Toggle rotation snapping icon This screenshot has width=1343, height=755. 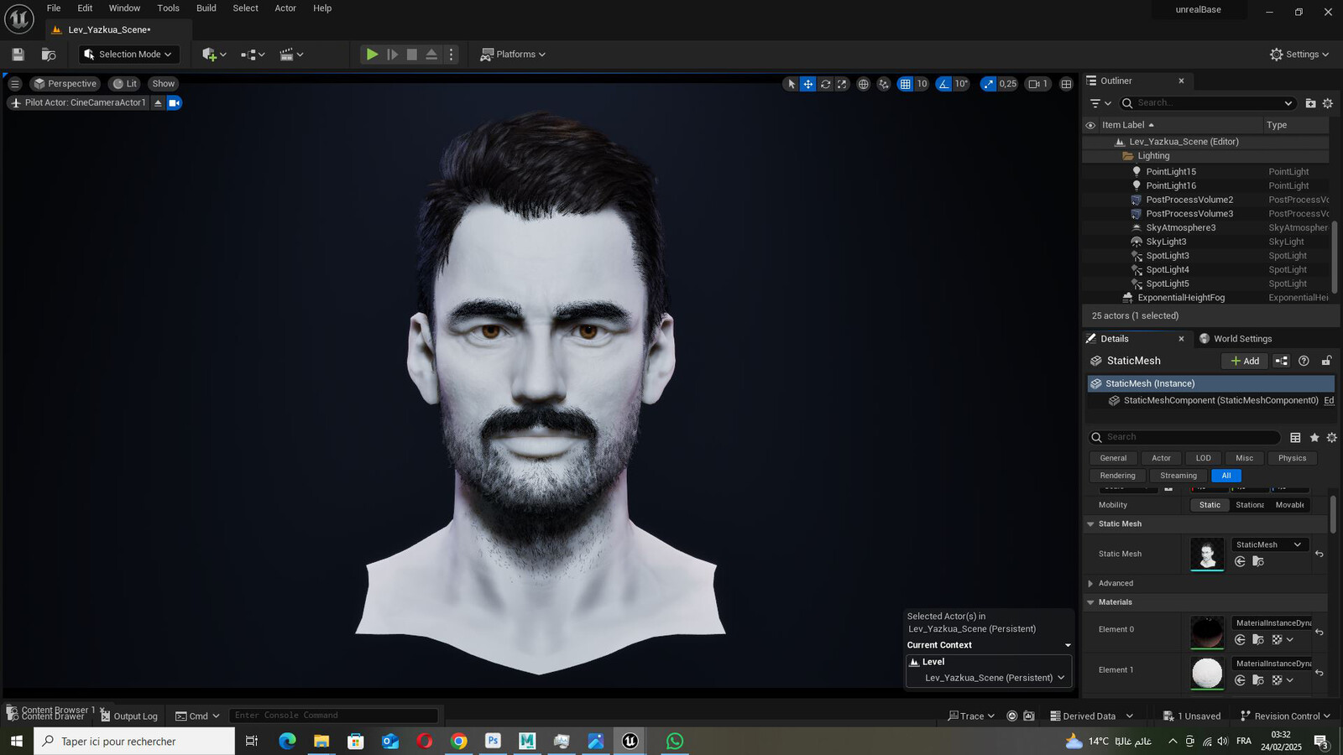pos(944,84)
